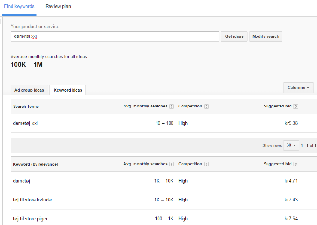Click Suggested bid help icon in Search Terms table
The width and height of the screenshot is (317, 225).
pos(296,107)
